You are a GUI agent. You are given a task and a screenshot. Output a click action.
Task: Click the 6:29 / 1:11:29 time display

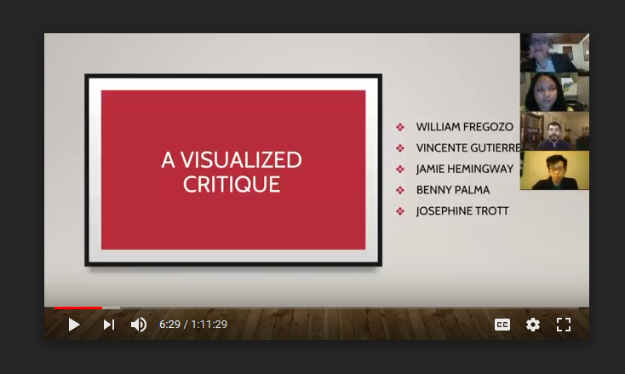coord(193,325)
